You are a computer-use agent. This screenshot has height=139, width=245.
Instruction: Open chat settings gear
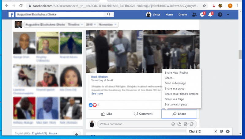coord(228,132)
